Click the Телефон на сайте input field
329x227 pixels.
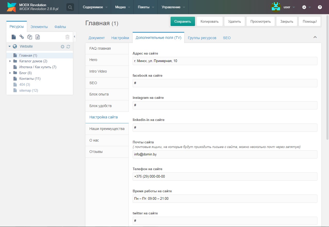(x=225, y=177)
